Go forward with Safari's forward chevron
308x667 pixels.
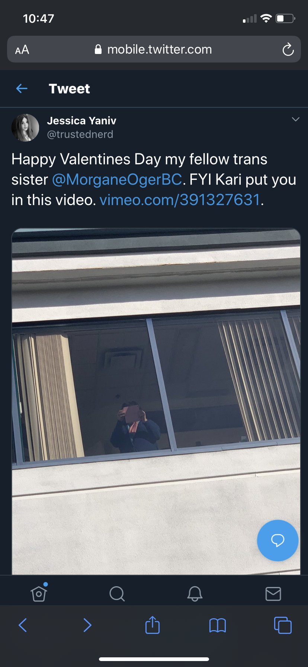coord(87,625)
